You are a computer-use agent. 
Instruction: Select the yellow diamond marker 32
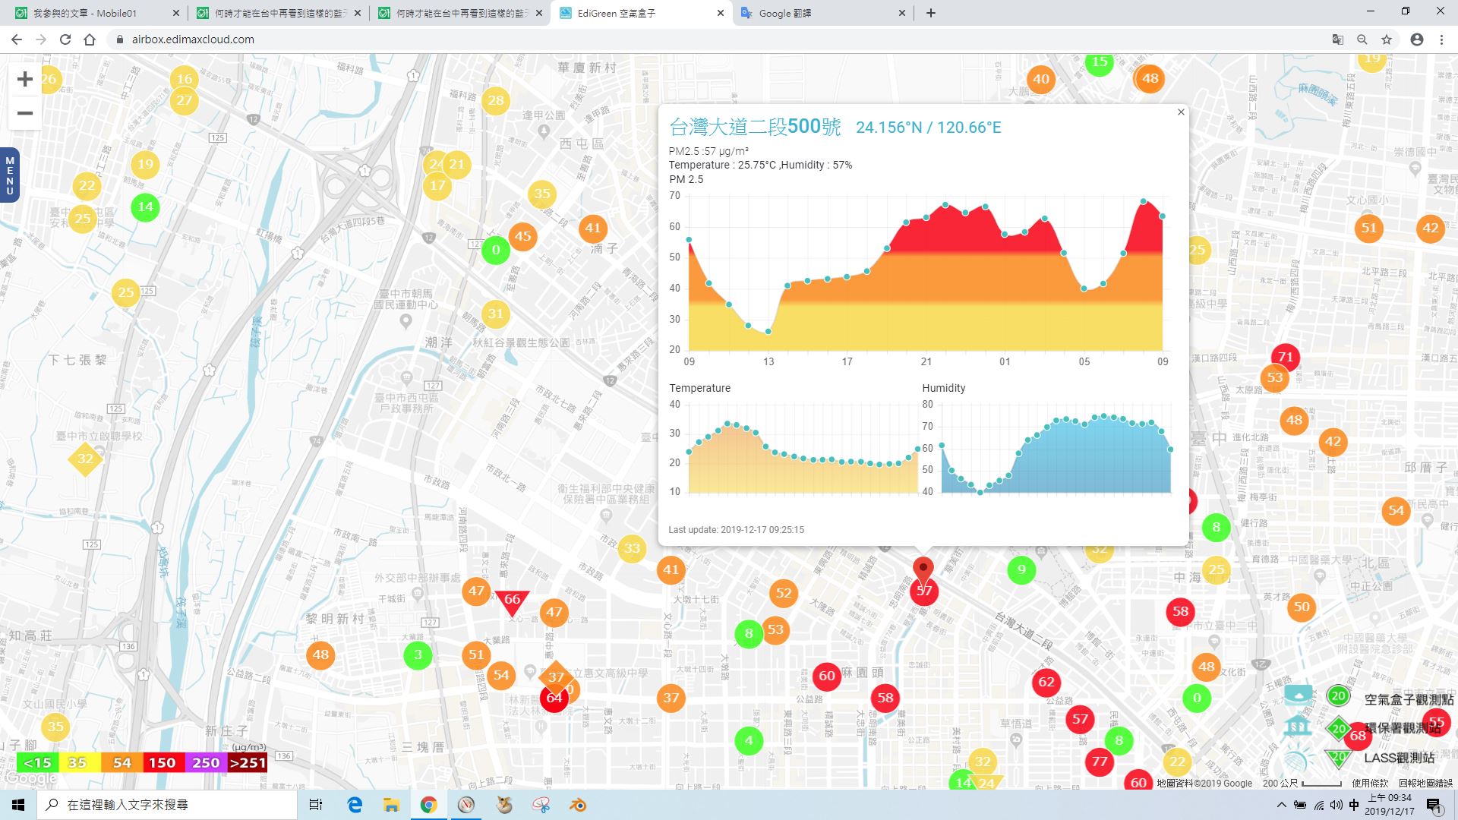(85, 459)
